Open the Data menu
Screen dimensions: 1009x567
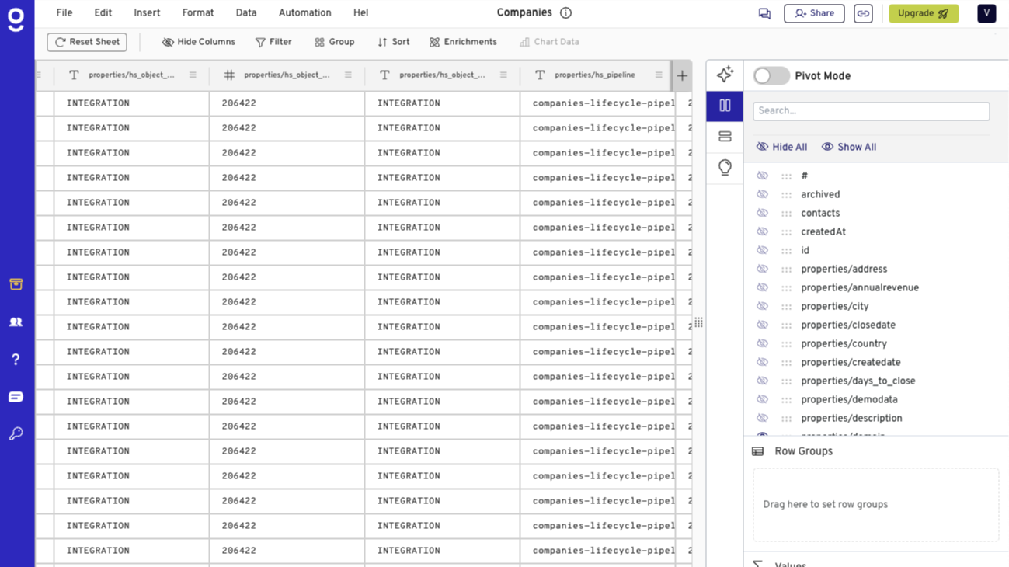coord(246,12)
